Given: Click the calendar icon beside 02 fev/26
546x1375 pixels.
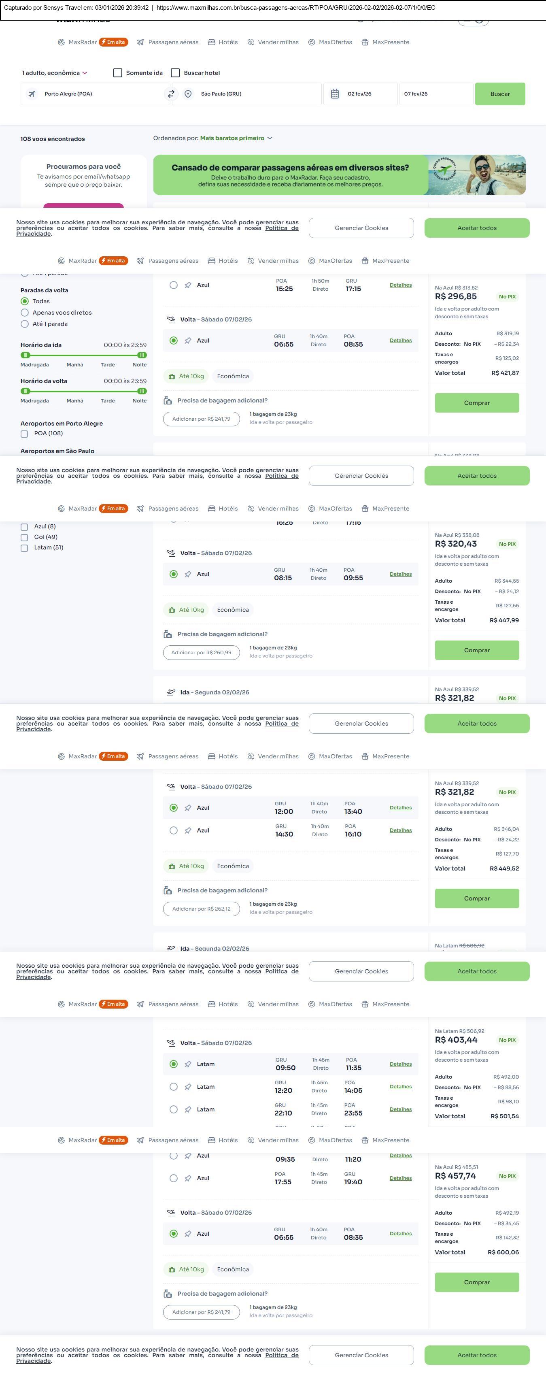Looking at the screenshot, I should pos(335,94).
